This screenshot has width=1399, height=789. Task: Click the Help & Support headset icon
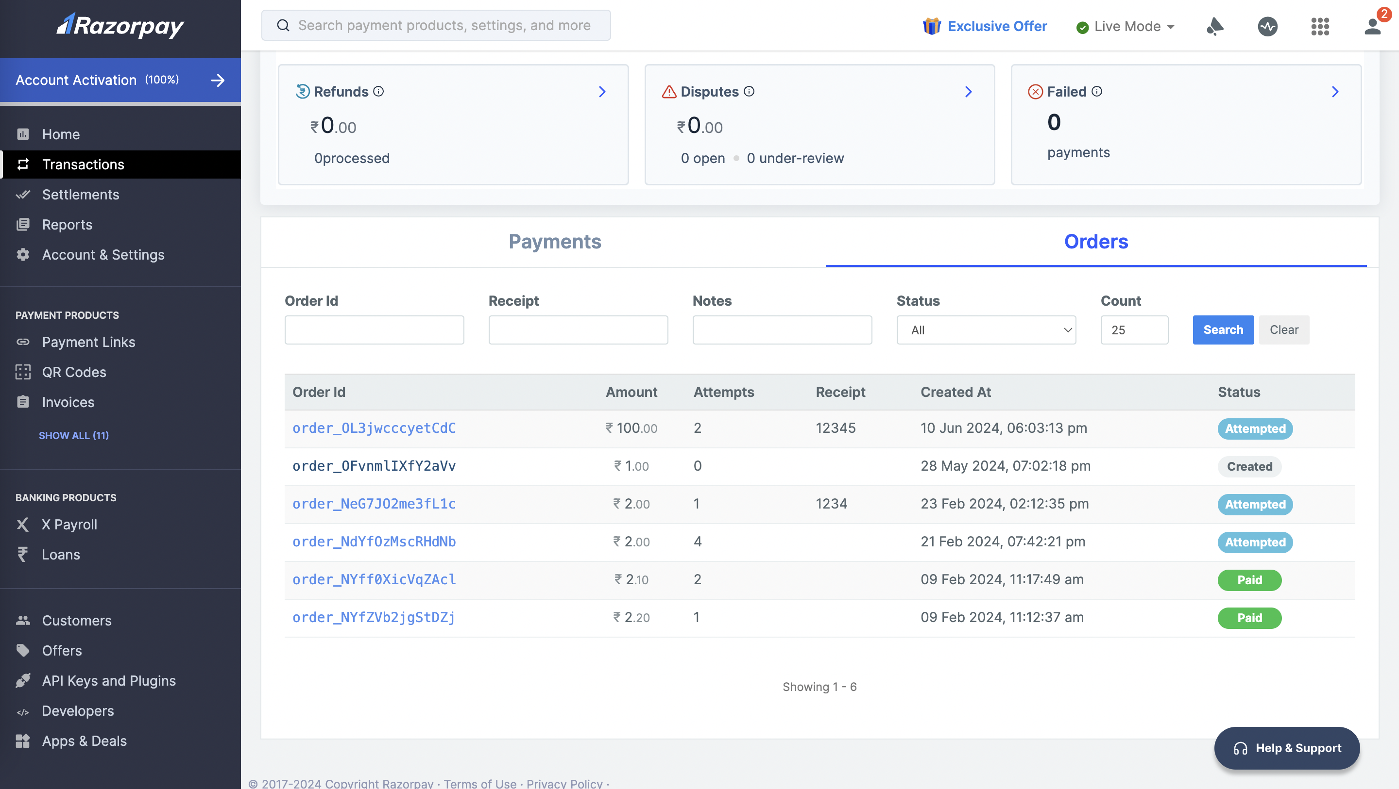1241,748
